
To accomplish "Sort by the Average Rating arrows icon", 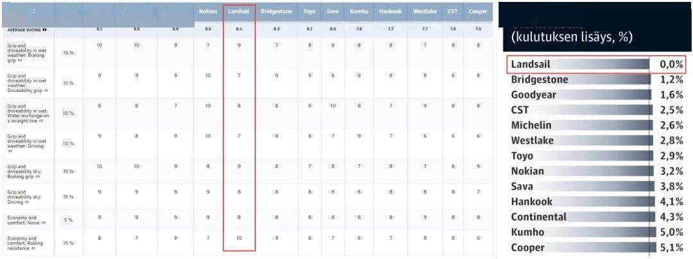I will [x=45, y=30].
